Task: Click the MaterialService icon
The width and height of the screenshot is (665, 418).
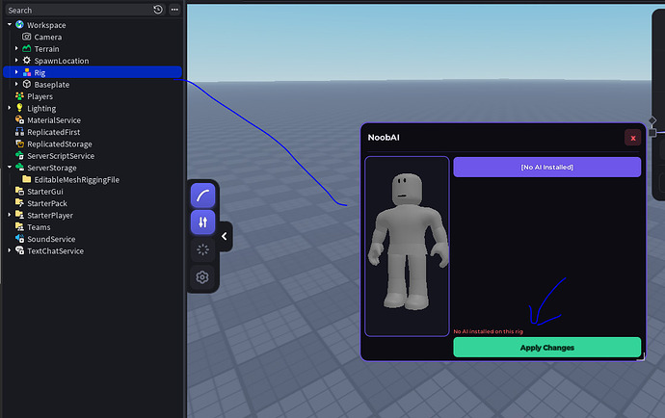Action: click(19, 119)
